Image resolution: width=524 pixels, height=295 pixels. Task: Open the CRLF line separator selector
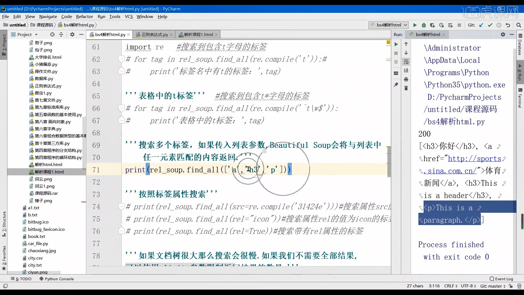[451, 286]
